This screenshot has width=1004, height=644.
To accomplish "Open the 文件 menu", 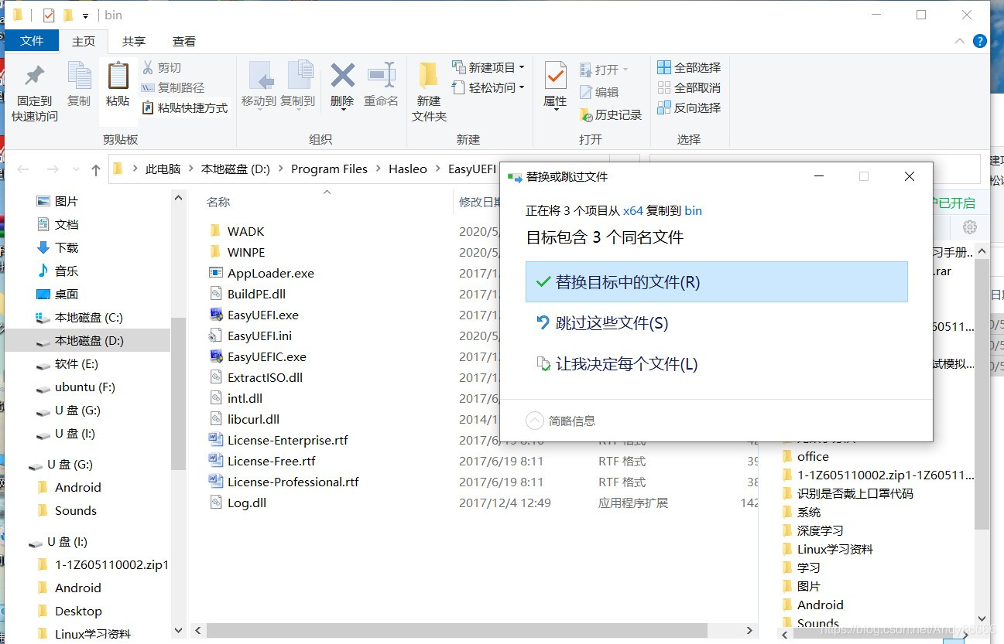I will click(32, 41).
